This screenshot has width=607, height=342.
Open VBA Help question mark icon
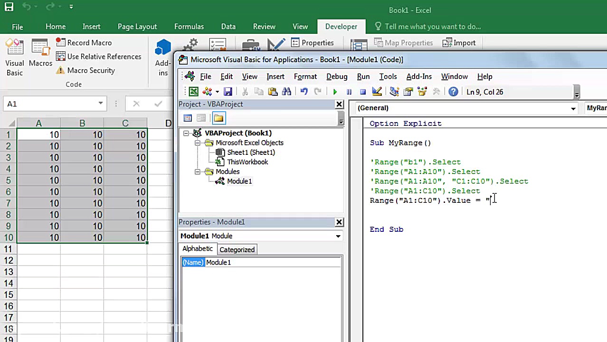pos(454,92)
